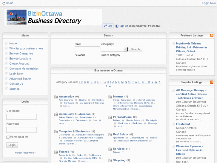
Task: Select letter Z in Category Lookup
Action: 110,86
